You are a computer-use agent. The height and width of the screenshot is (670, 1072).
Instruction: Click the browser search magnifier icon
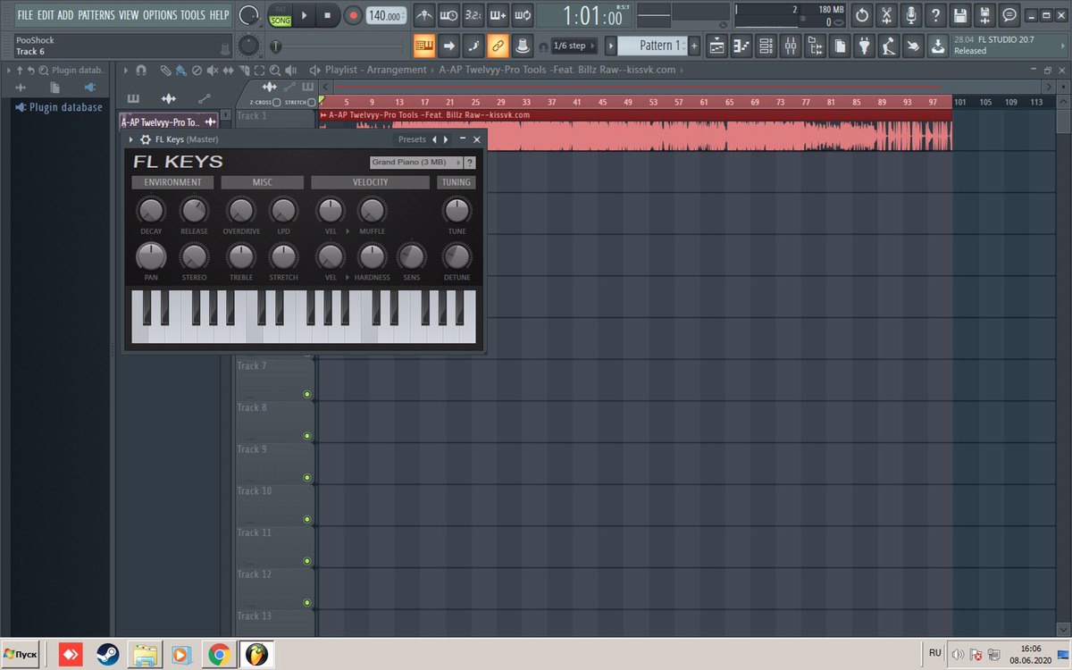[43, 70]
